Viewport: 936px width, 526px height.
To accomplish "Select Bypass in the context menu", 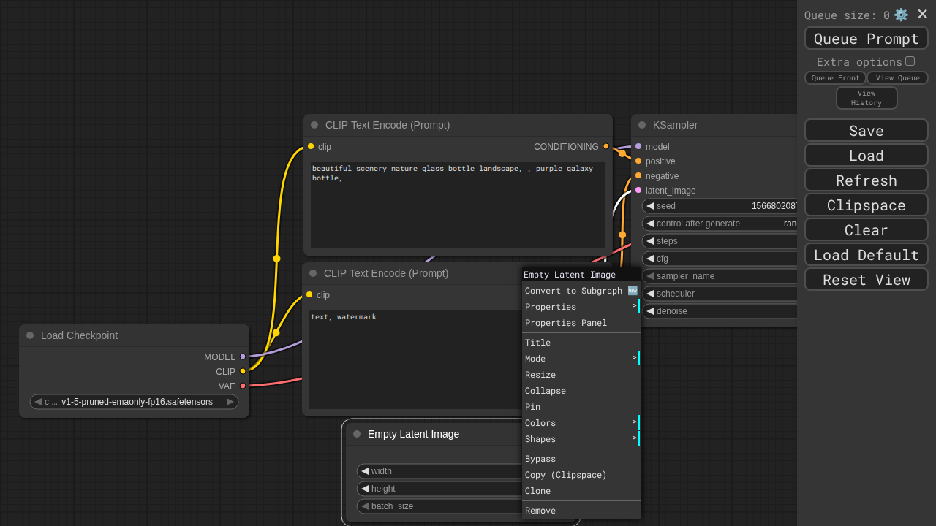I will click(540, 459).
